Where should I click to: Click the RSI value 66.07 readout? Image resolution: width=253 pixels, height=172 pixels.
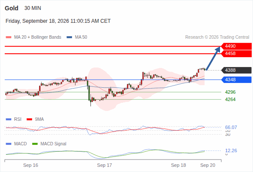pos(231,127)
